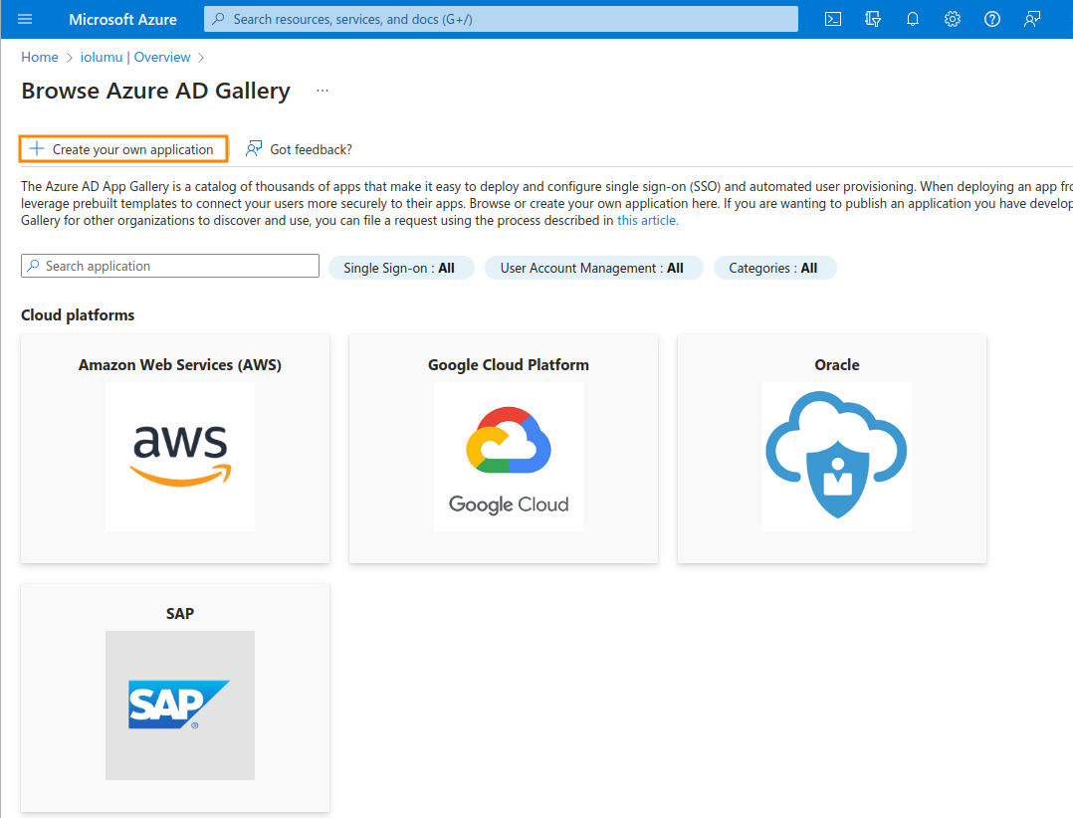This screenshot has height=818, width=1073.
Task: Expand User Account Management filter
Action: [592, 268]
